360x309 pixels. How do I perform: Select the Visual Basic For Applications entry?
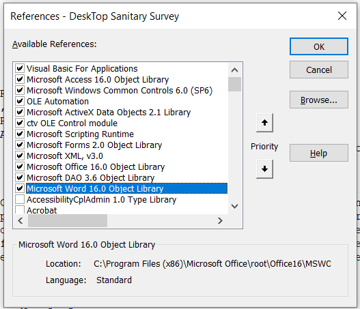click(x=82, y=68)
